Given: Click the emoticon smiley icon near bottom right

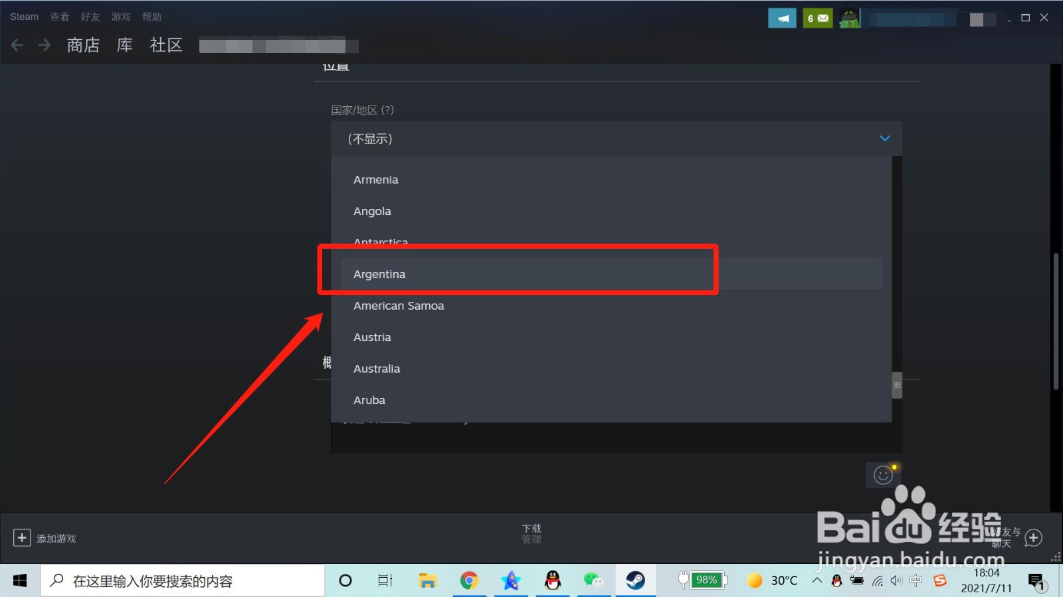Looking at the screenshot, I should pos(883,475).
